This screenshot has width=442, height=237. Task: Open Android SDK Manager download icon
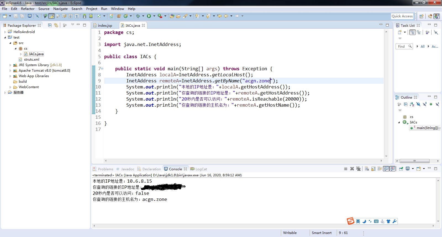(85, 16)
